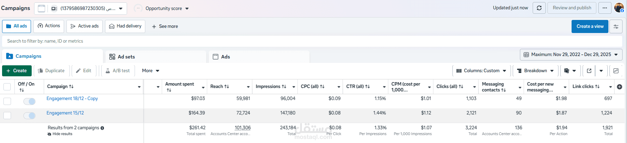Open the three-dots more options menu

tap(605, 8)
